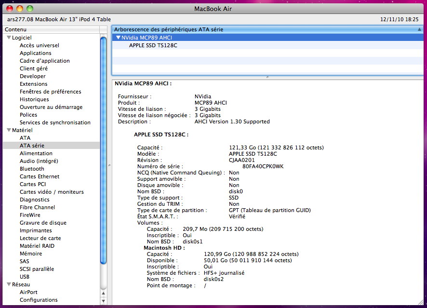Collapse the Logiciel section
427x308 pixels.
pos(9,38)
